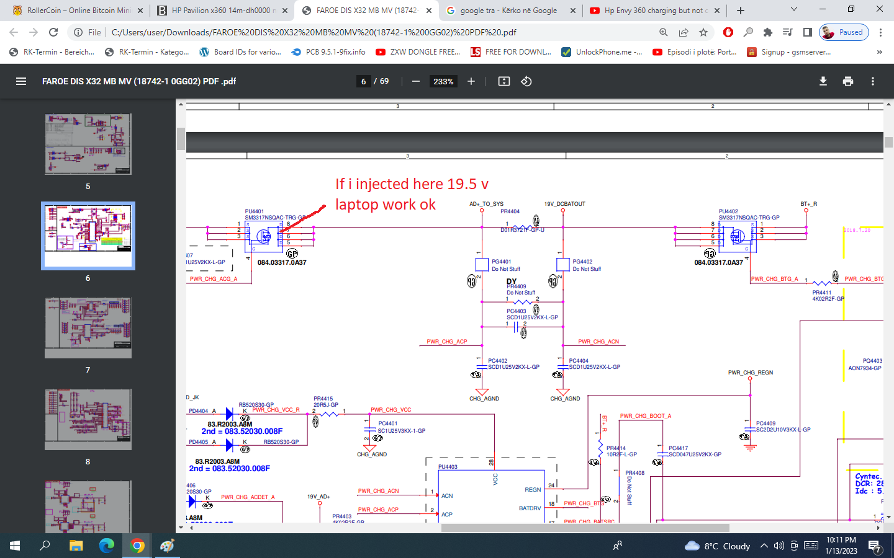Switch to the RollerCoin Online Bitcoin tab

click(78, 11)
